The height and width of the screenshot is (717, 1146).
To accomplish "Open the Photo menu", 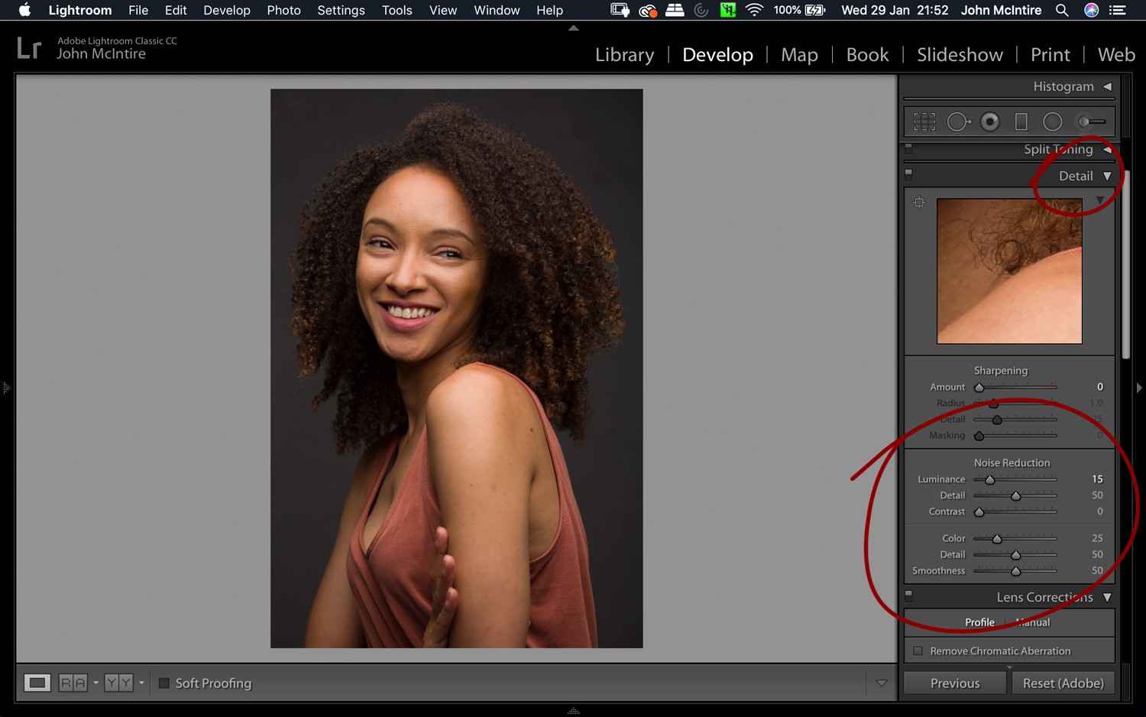I will pyautogui.click(x=283, y=10).
